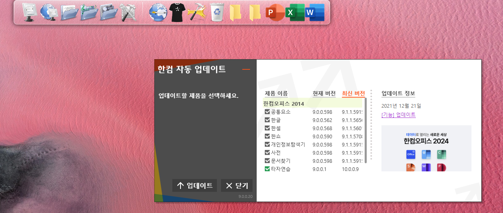
Task: Click the 최신 버전 column header
Action: pos(353,93)
